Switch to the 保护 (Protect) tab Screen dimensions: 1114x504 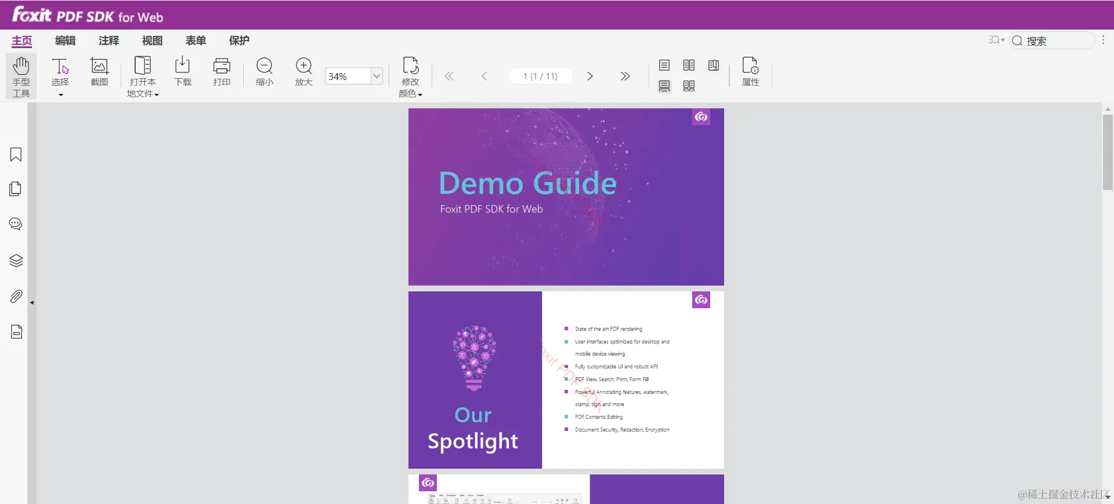pos(240,41)
